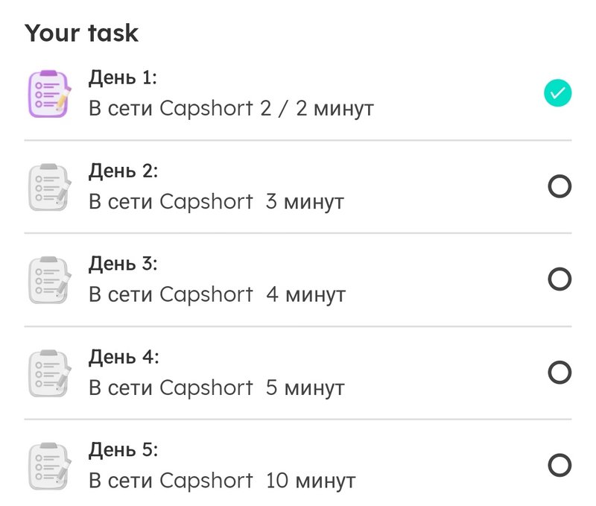Click the 'Your task' heading
596x506 pixels.
coord(81,33)
